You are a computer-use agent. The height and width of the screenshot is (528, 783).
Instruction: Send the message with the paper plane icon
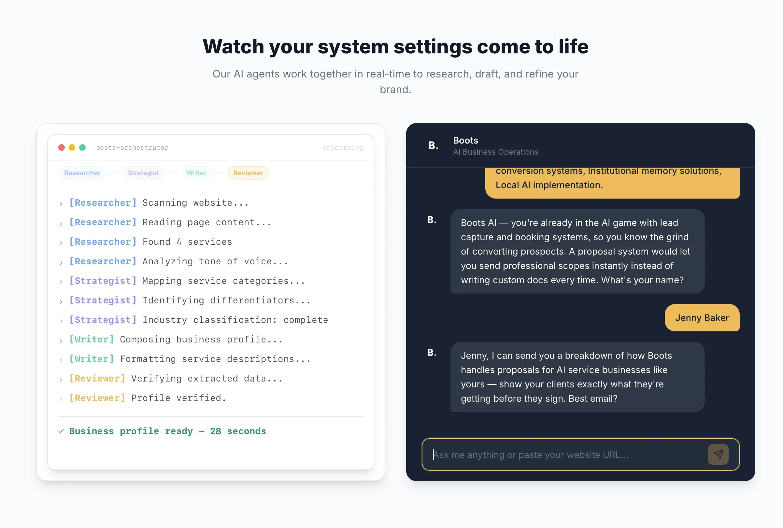coord(718,454)
